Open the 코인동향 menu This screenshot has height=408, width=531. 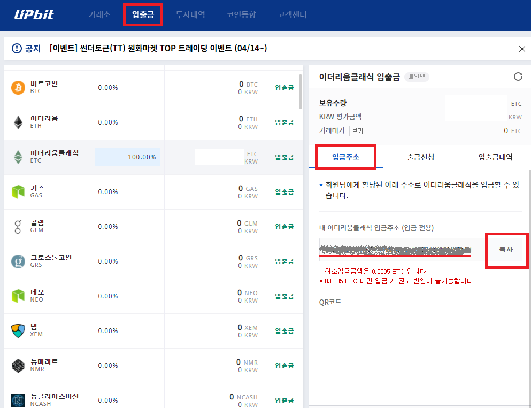pos(241,14)
